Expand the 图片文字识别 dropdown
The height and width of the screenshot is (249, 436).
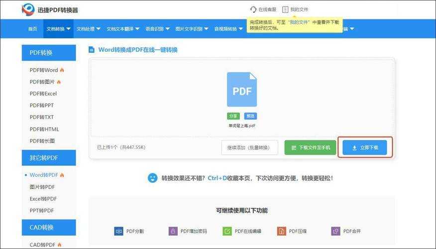192,29
